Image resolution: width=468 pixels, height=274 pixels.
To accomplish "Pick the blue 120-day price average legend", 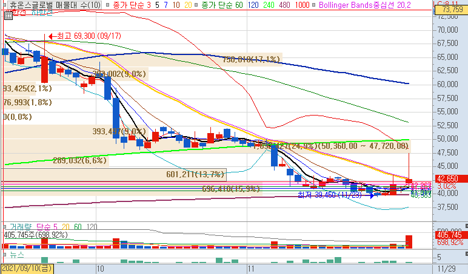I will [253, 5].
